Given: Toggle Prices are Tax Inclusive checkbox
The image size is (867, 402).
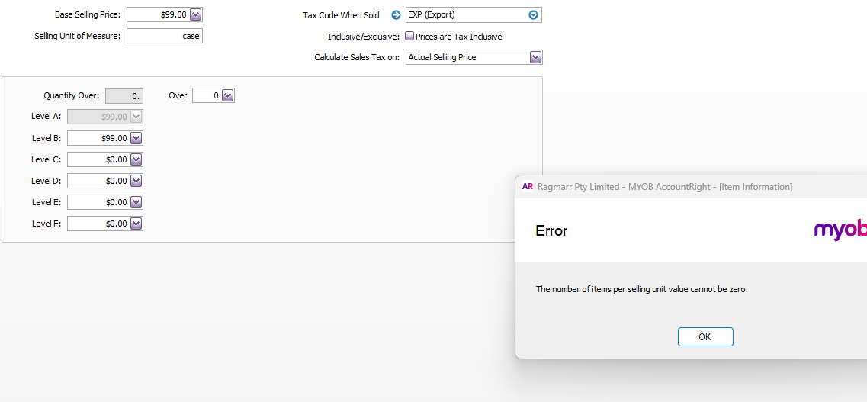Looking at the screenshot, I should pyautogui.click(x=409, y=36).
